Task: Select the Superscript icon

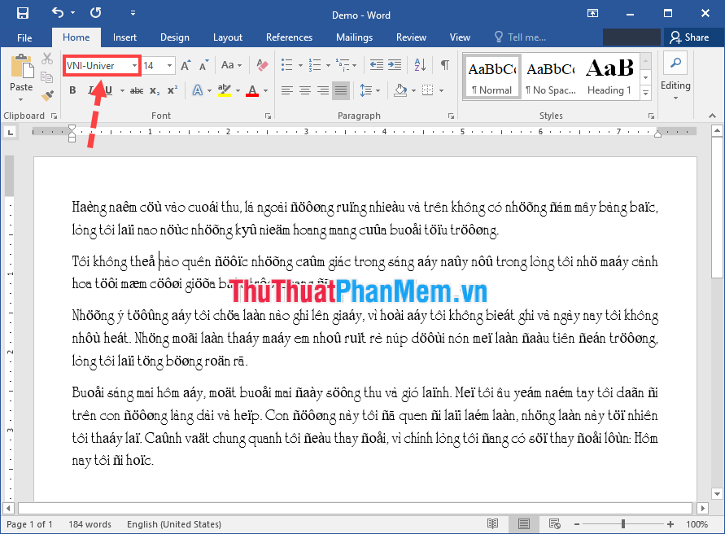Action: [173, 90]
